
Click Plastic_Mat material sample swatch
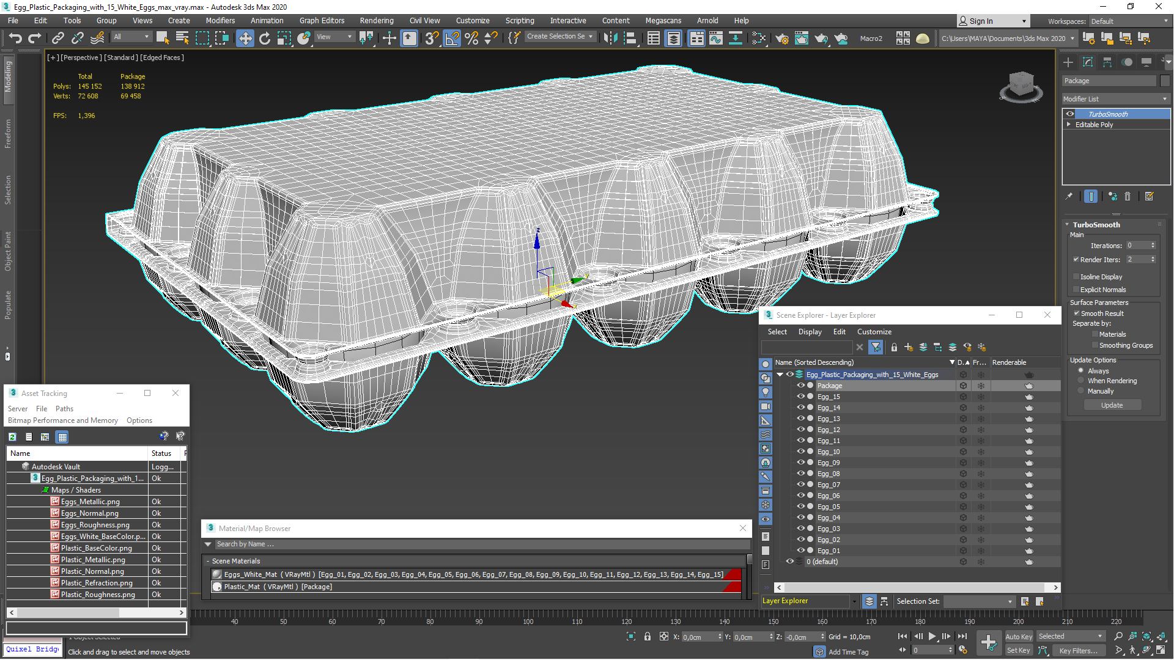216,587
